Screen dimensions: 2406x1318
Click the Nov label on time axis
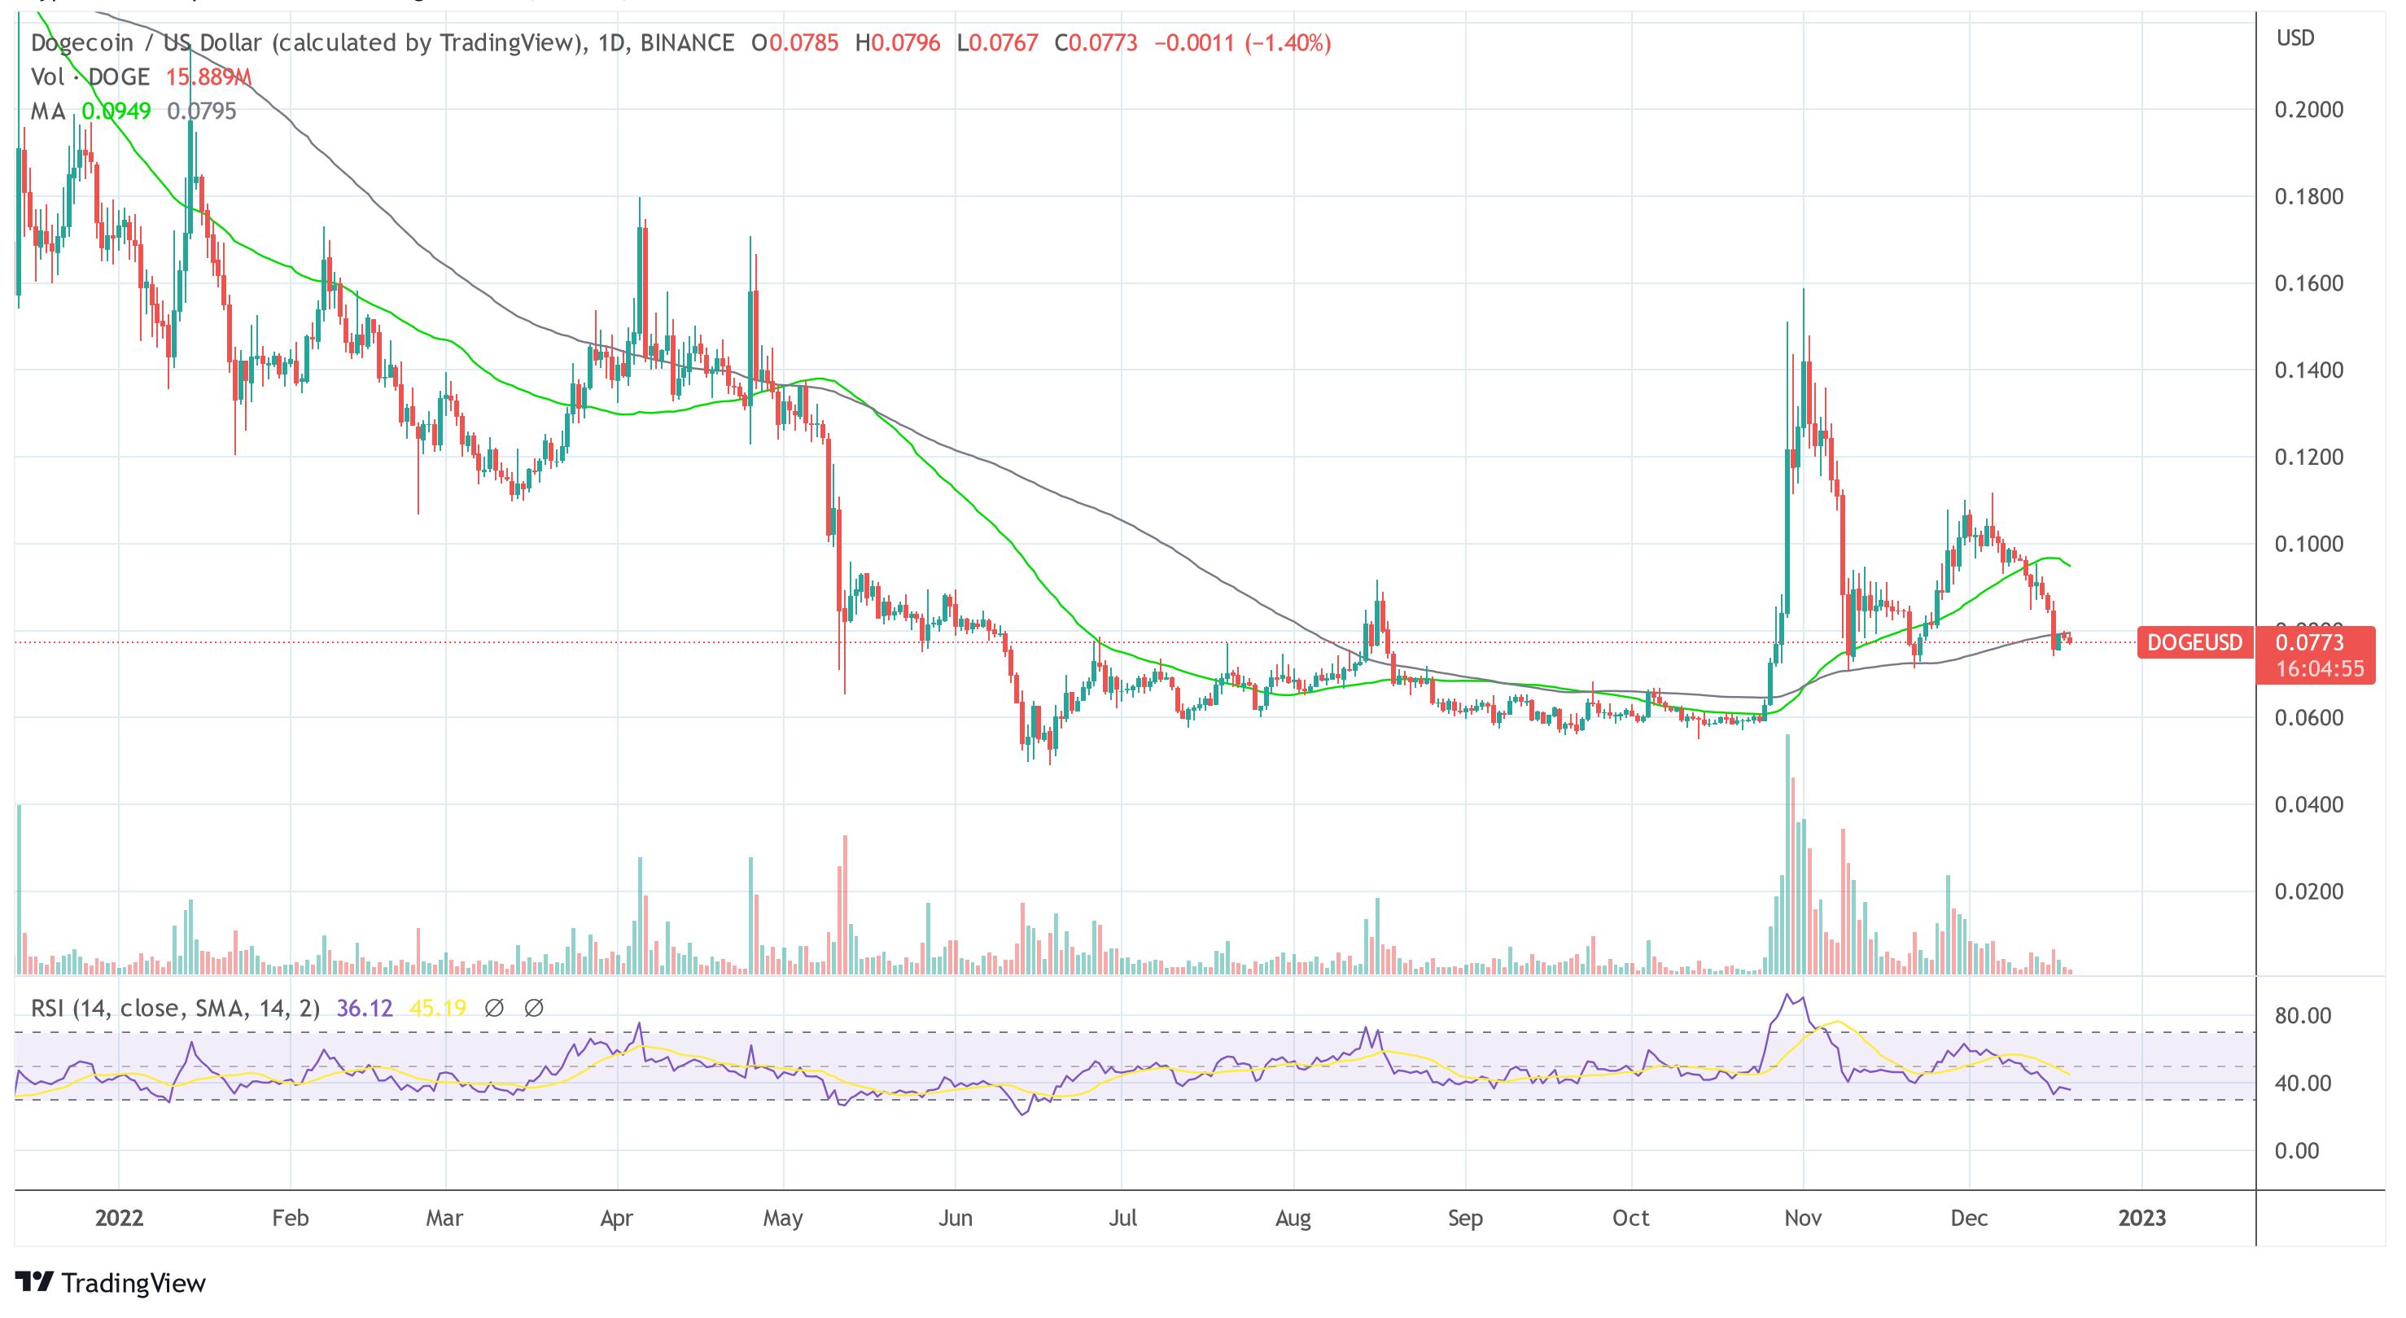coord(1803,1218)
